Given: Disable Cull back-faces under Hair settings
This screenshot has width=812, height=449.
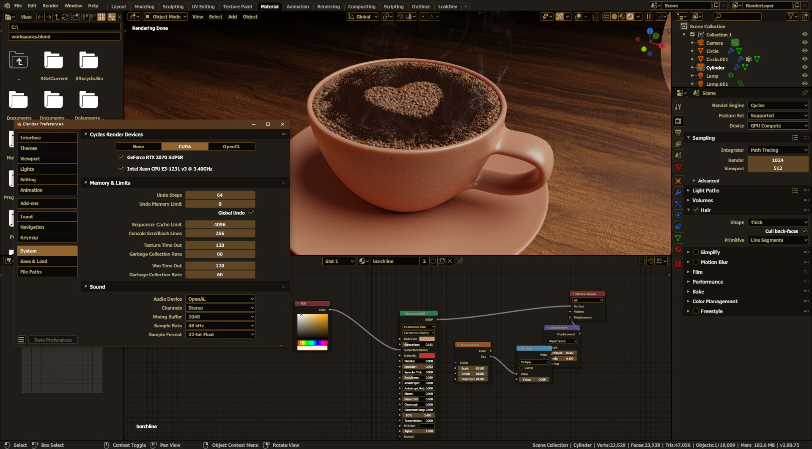Looking at the screenshot, I should 804,231.
